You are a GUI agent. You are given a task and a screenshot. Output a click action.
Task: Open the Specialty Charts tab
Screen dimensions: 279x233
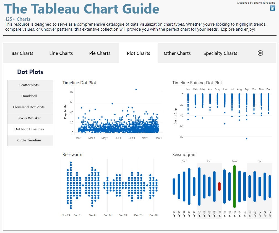tap(220, 53)
